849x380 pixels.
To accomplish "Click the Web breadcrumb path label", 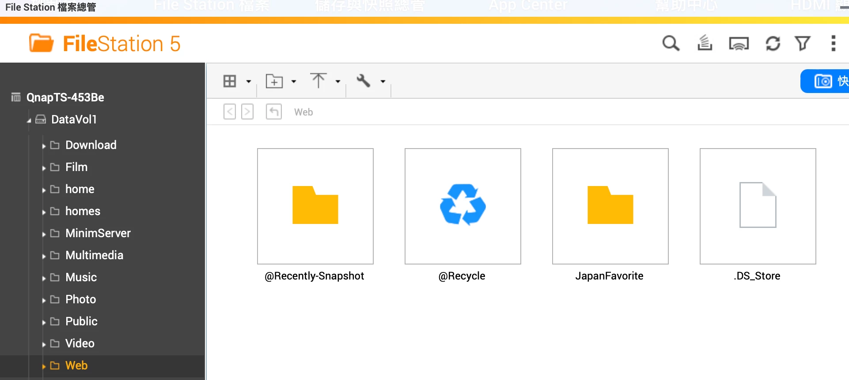I will [303, 112].
